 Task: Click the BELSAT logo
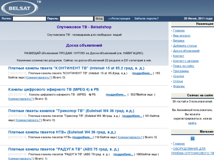pyautogui.click(x=20, y=8)
